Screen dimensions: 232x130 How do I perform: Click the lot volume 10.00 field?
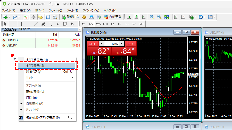112,44
